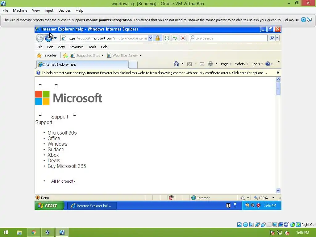Click the Deals link

(x=54, y=160)
